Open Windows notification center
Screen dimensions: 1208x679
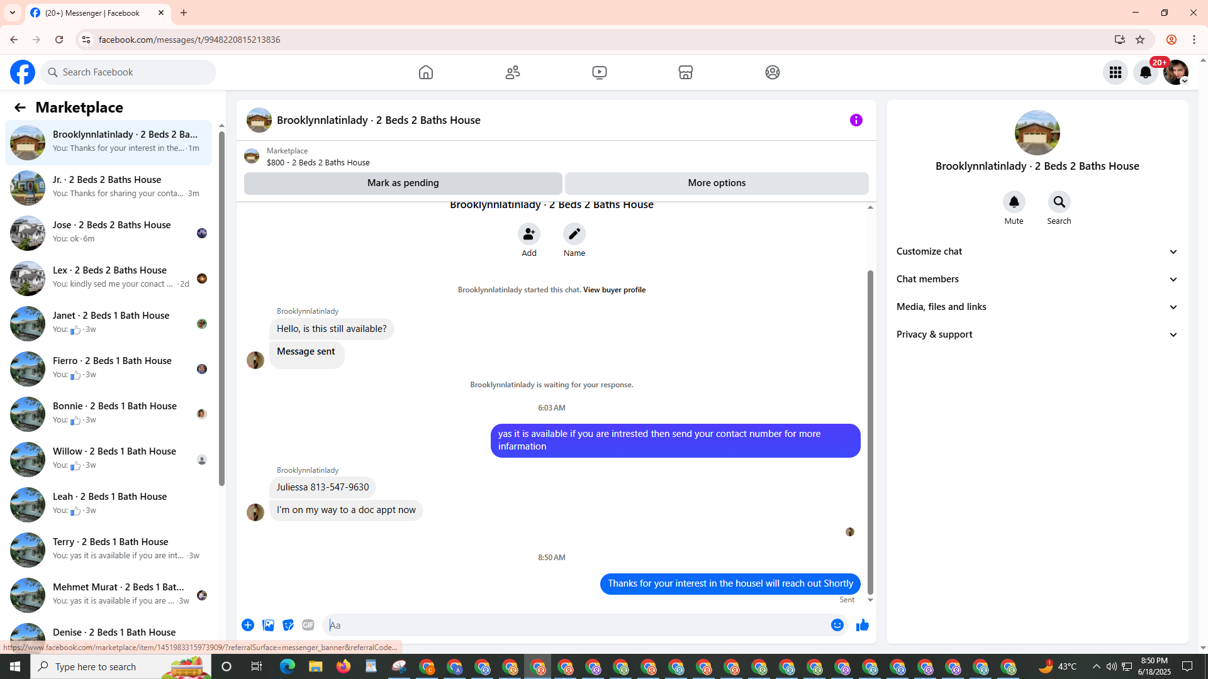tap(1187, 666)
